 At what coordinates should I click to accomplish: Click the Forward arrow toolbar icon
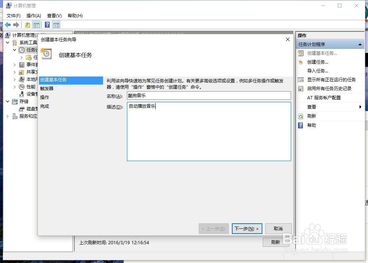point(16,25)
